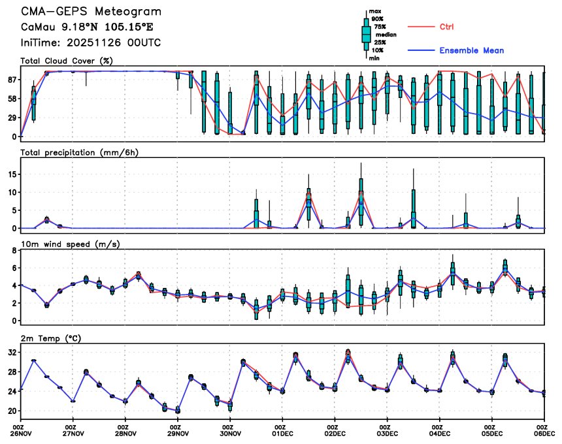This screenshot has height=444, width=562.
Task: Click the legend '90%' label
Action: point(378,19)
